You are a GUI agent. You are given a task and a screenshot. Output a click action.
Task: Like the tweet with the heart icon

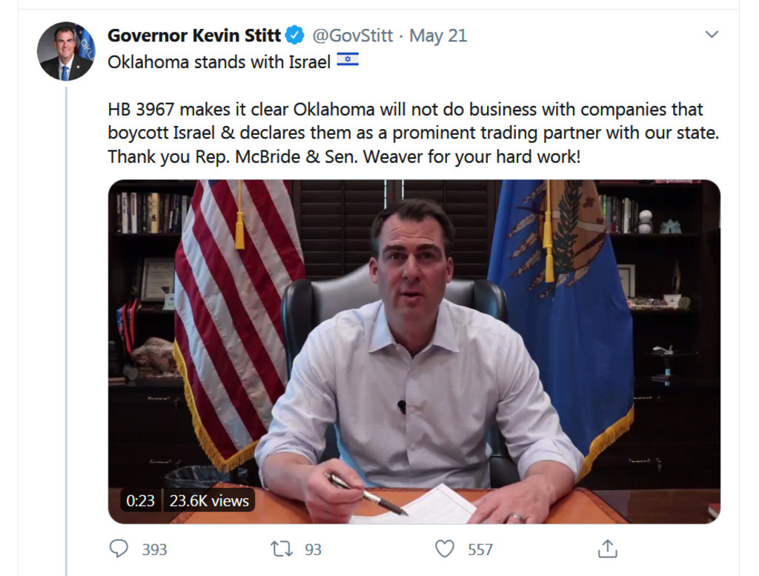coord(445,549)
